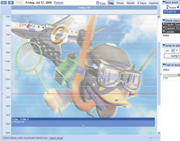Open the month dropdown showing Jul
The width and height of the screenshot is (180, 141).
169,50
